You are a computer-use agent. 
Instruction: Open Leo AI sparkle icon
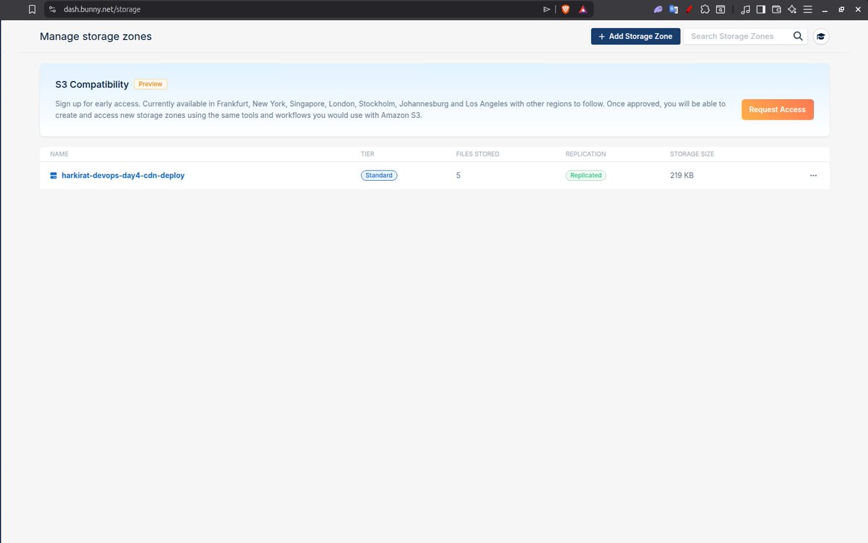[793, 9]
